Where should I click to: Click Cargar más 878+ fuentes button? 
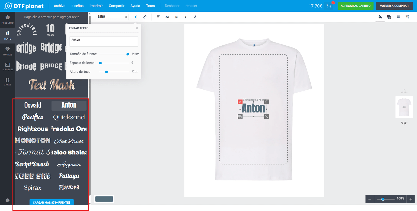tap(52, 202)
